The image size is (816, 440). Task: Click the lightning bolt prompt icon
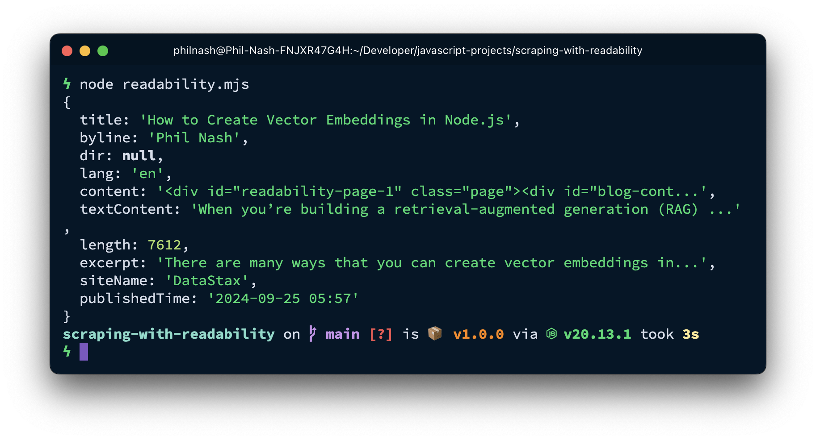67,84
